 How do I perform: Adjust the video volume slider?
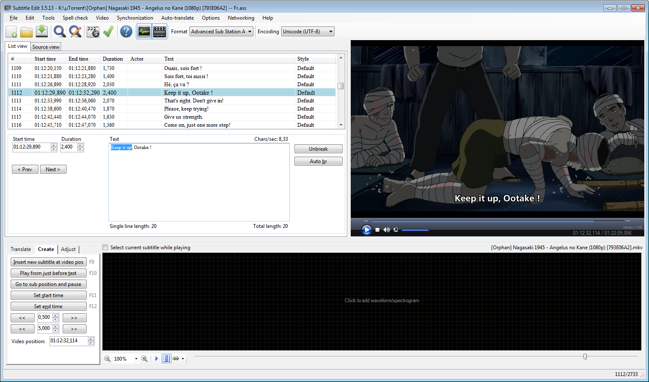pyautogui.click(x=415, y=230)
